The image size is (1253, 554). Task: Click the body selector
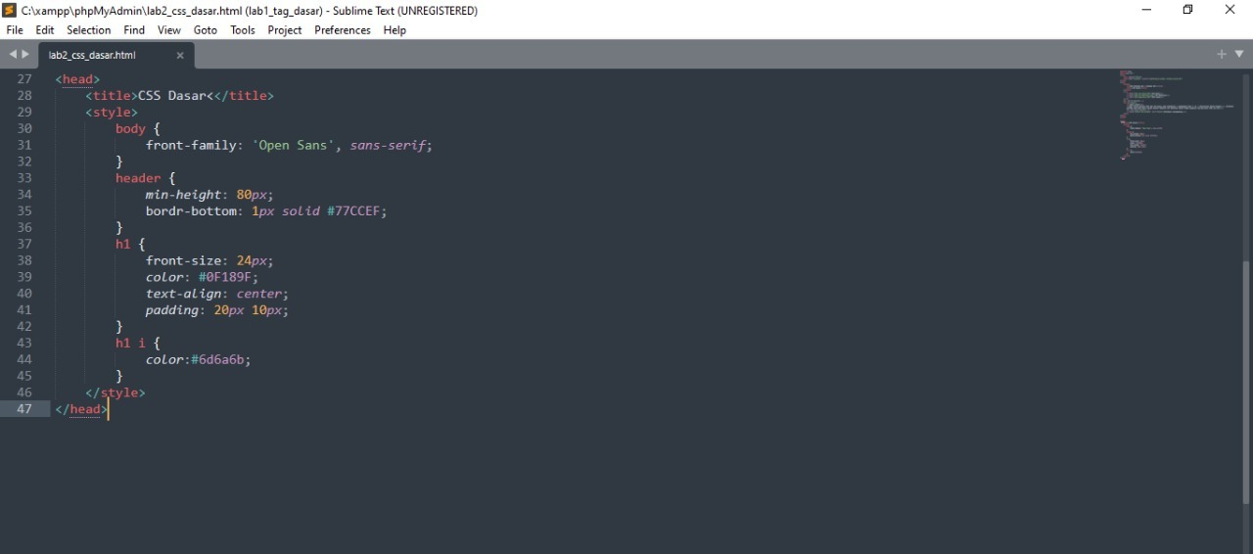pos(130,129)
